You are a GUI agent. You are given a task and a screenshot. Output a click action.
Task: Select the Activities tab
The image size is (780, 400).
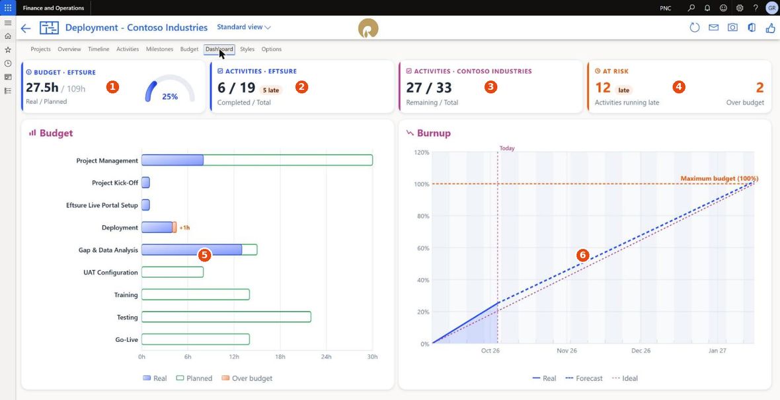(128, 50)
